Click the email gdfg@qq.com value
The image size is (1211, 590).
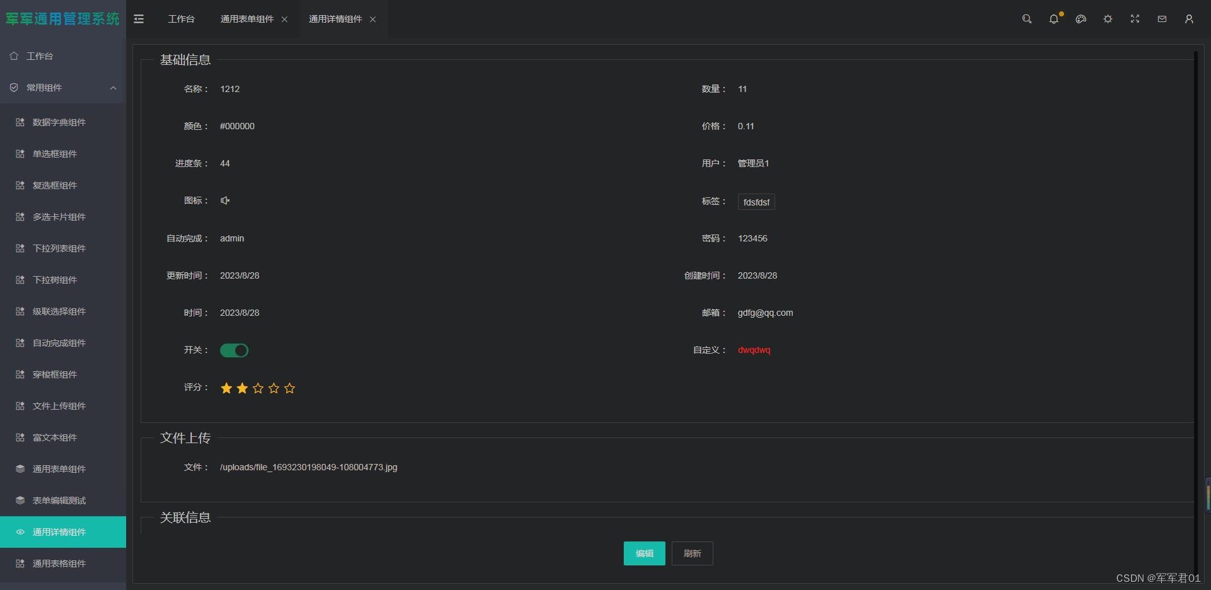[765, 313]
